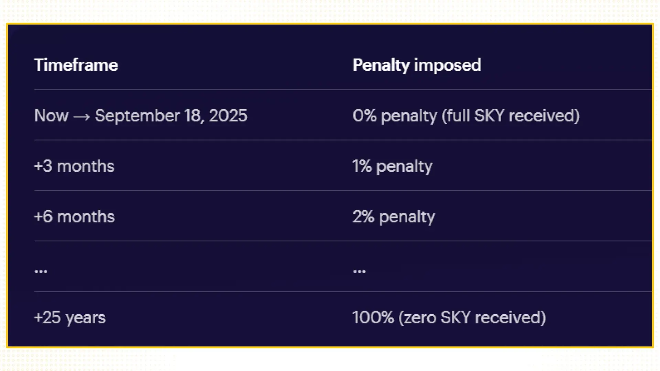Click the ellipsis in the Timeframe column
The width and height of the screenshot is (660, 371).
pyautogui.click(x=41, y=271)
